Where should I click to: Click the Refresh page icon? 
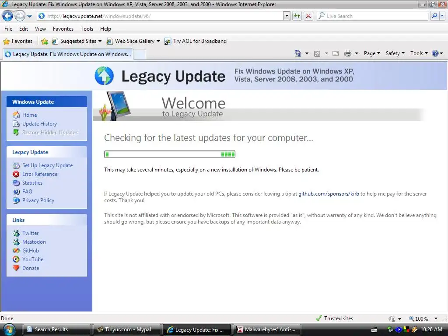tap(297, 16)
